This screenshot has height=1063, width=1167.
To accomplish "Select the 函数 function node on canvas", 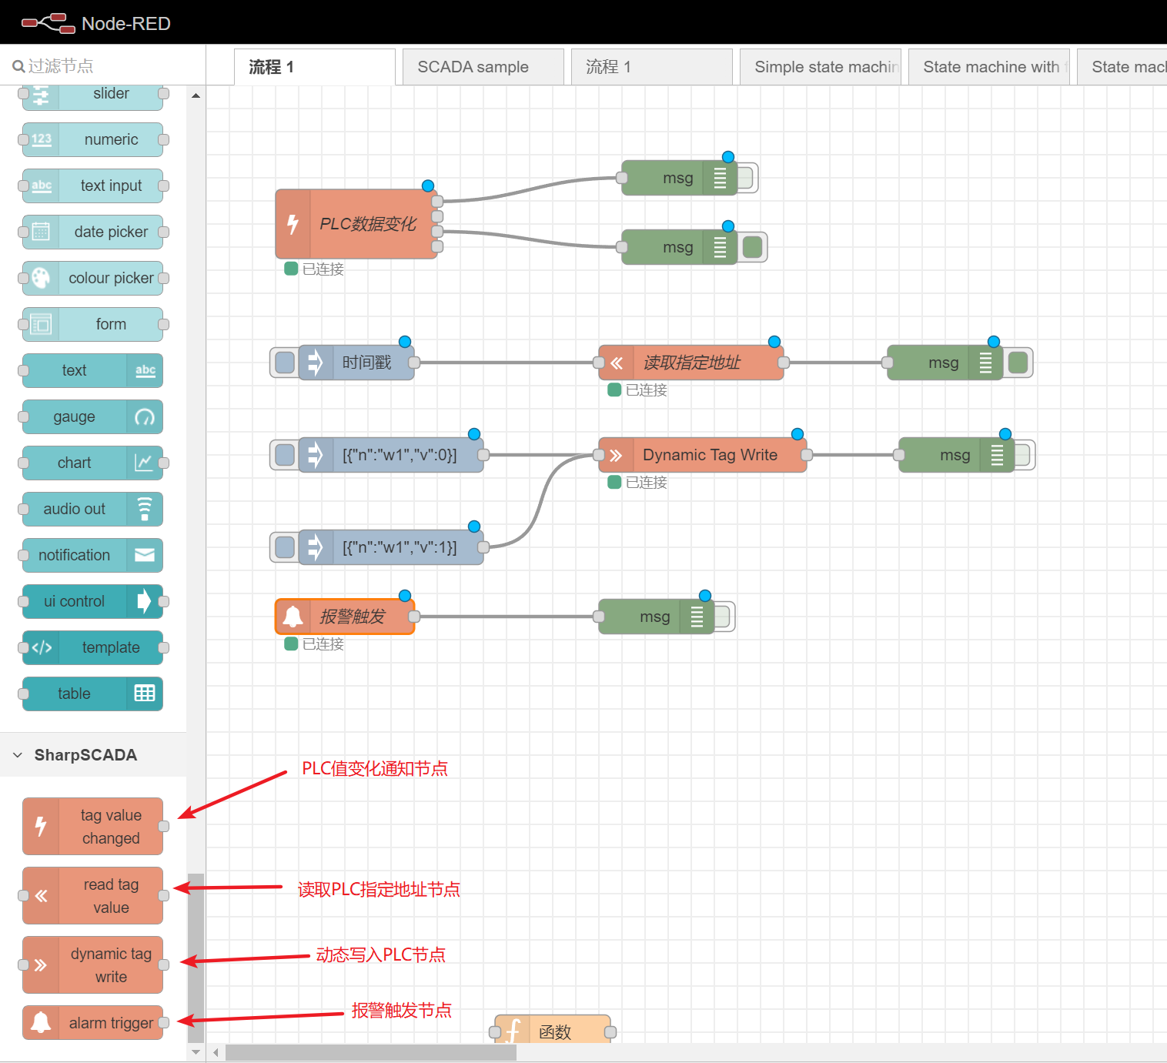I will [x=553, y=1030].
